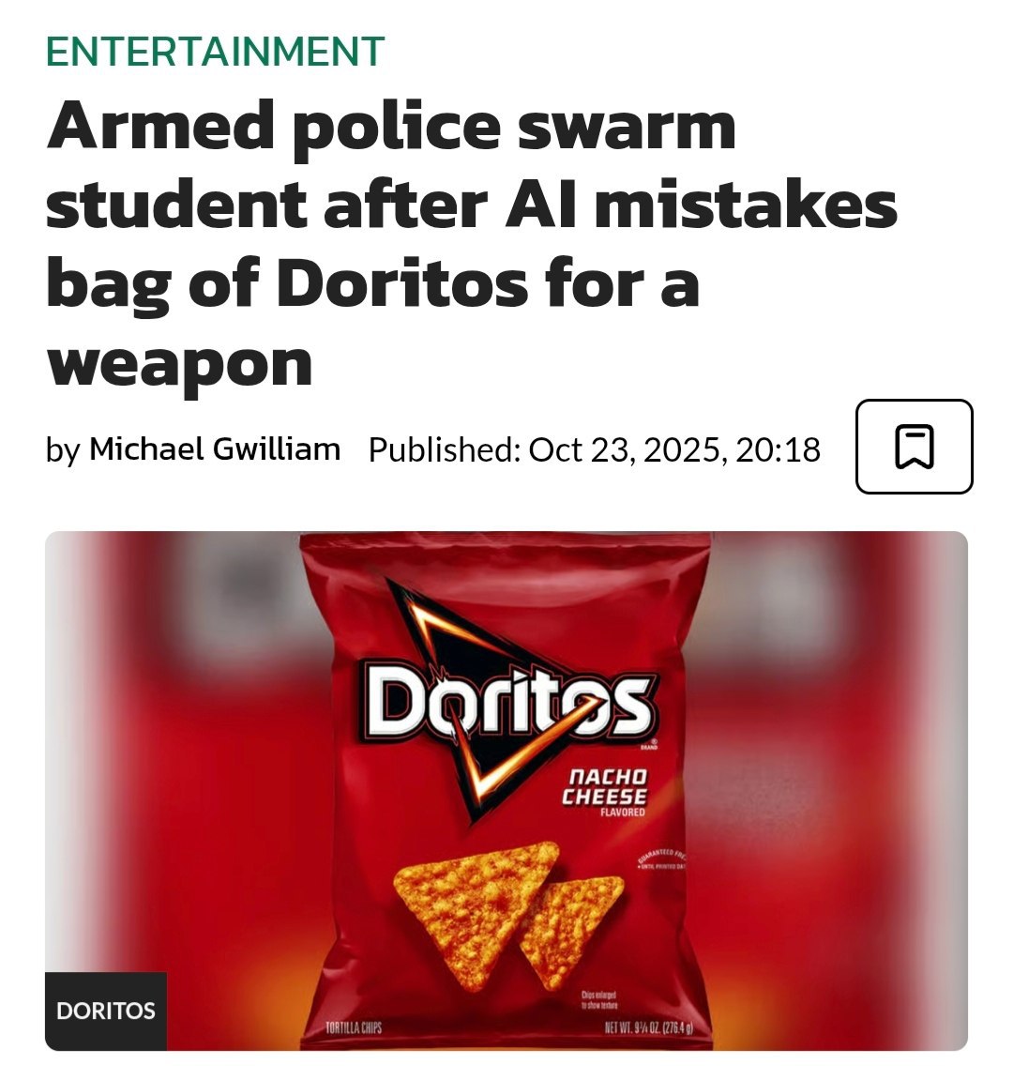Click the Doritos logo on the bag
The height and width of the screenshot is (1079, 1013).
(x=509, y=702)
